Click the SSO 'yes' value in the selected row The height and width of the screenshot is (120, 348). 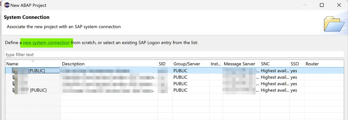[294, 71]
